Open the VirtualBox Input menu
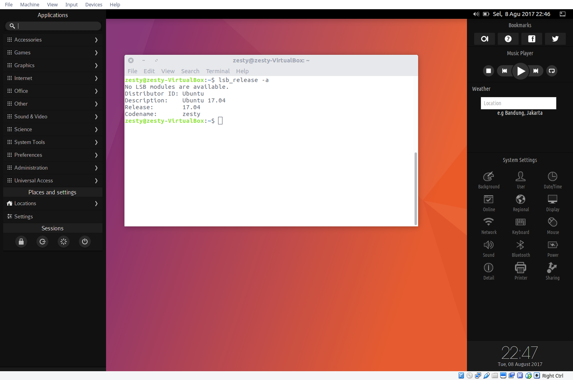573x380 pixels. (72, 4)
